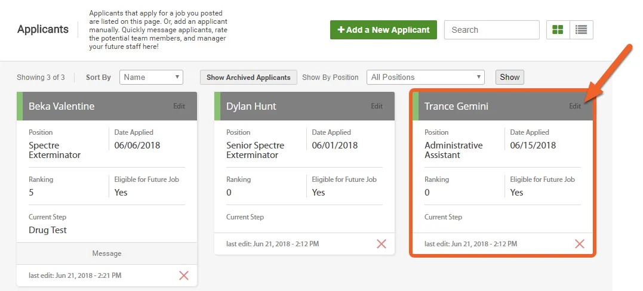Open the All Positions dropdown
The height and width of the screenshot is (291, 643).
(x=425, y=77)
